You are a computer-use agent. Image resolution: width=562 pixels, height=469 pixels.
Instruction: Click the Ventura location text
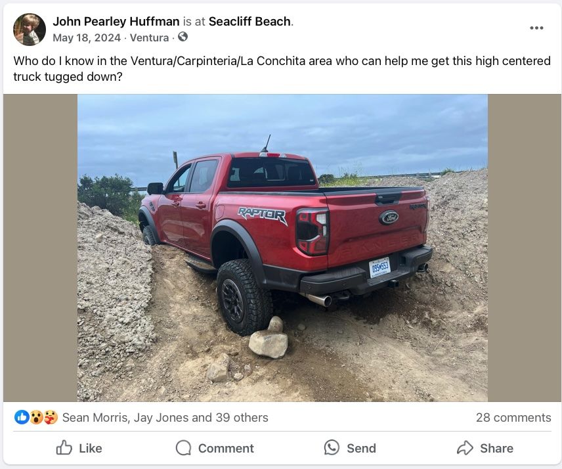click(x=149, y=37)
